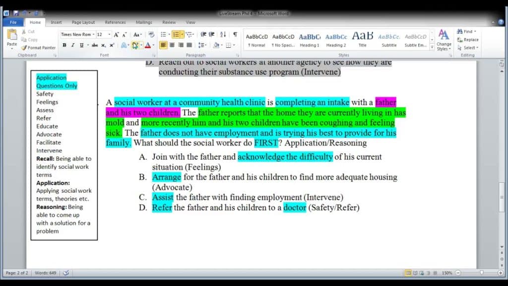The height and width of the screenshot is (286, 508).
Task: Activate the Format Painter brush
Action: pos(38,48)
